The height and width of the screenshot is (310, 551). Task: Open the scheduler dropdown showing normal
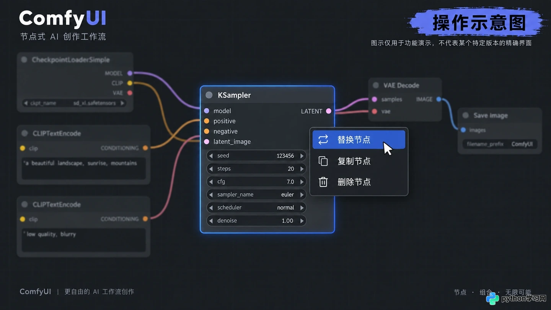point(256,207)
